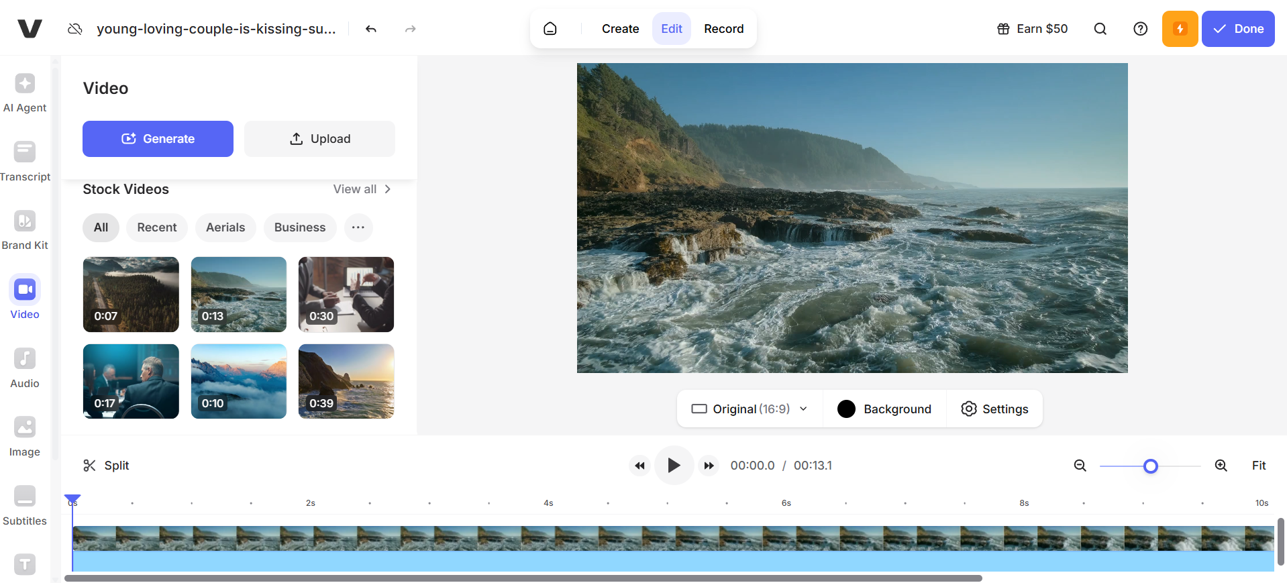This screenshot has width=1287, height=583.
Task: Open the Image sidebar panel
Action: point(25,436)
